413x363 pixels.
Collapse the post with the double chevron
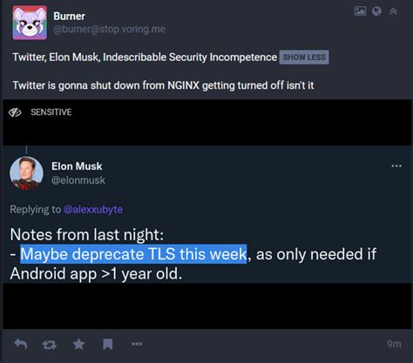(393, 11)
